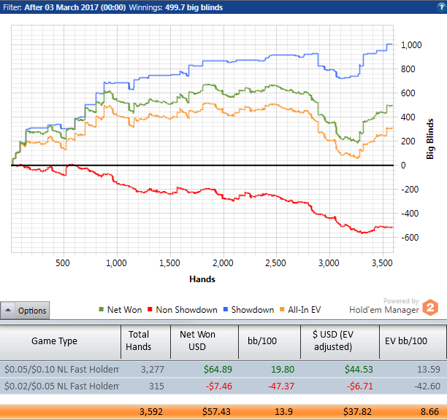Viewport: 447px width, 420px height.
Task: Click the 1,000 y-axis label
Action: [x=411, y=45]
